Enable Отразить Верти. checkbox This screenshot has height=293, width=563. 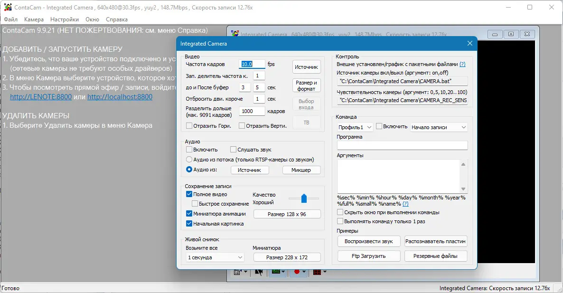[x=242, y=126]
